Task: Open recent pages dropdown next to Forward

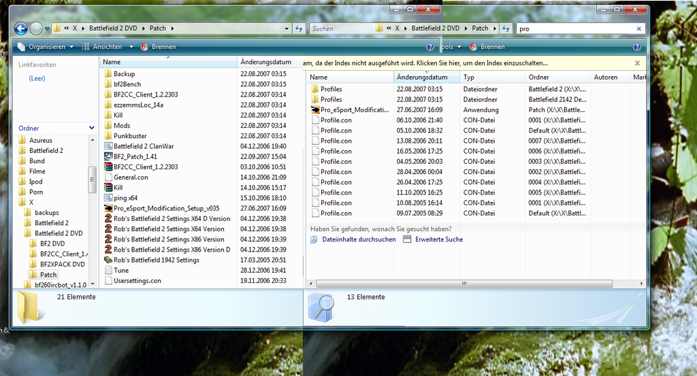Action: [47, 29]
